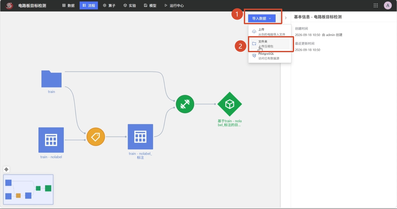This screenshot has width=397, height=209.
Task: Click the 基本信息 - 电路板目标检测 heading
Action: coord(318,17)
